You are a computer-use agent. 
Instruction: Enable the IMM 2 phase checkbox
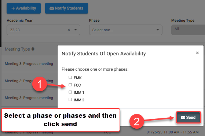(x=70, y=100)
